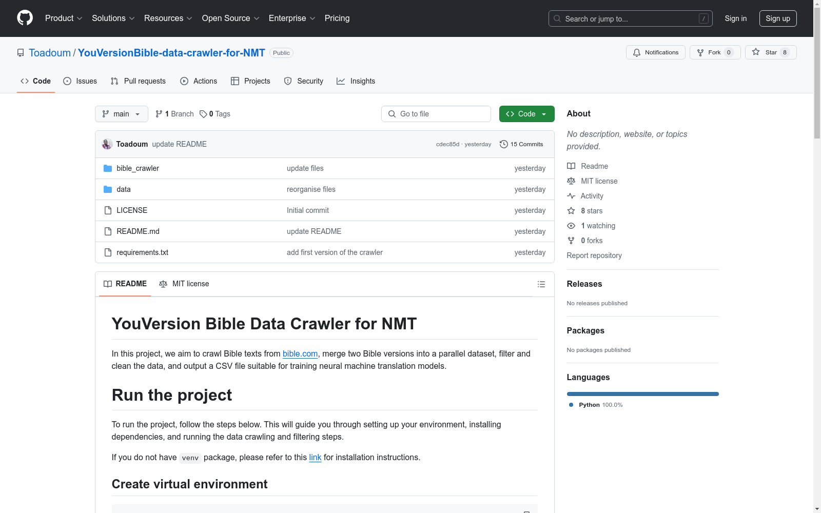This screenshot has height=513, width=821.
Task: Open the Code tab
Action: pyautogui.click(x=36, y=81)
